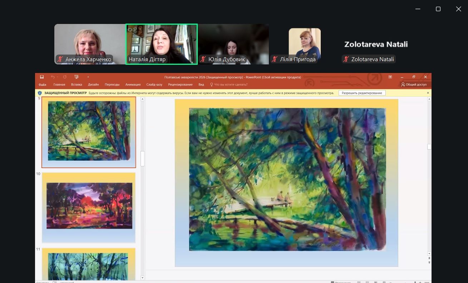Open the customize quick access toolbar dropdown
The height and width of the screenshot is (283, 468).
(x=88, y=77)
